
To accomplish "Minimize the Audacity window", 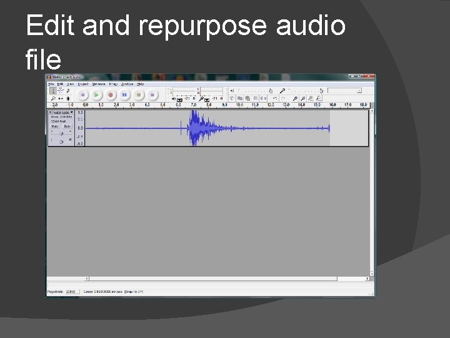I will click(352, 76).
